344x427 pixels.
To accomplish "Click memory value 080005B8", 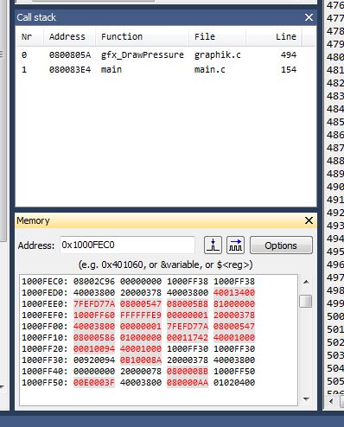I will pyautogui.click(x=188, y=303).
